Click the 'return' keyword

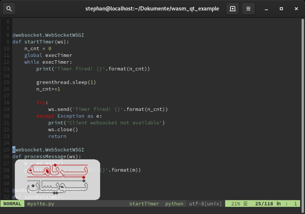pos(57,136)
